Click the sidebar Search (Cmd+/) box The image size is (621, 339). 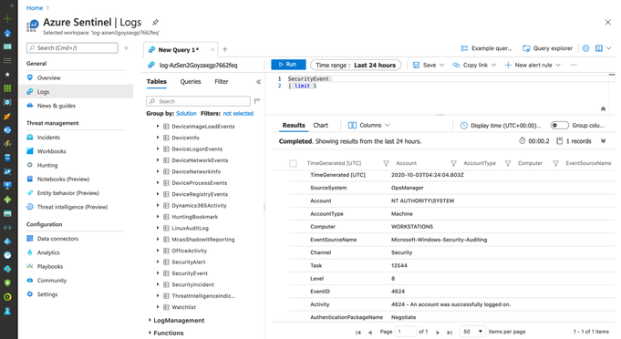tap(72, 48)
